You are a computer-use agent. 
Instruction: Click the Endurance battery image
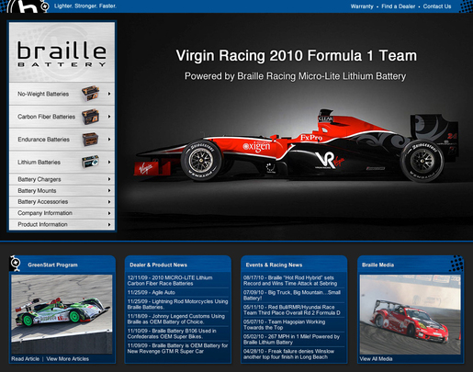tap(90, 140)
